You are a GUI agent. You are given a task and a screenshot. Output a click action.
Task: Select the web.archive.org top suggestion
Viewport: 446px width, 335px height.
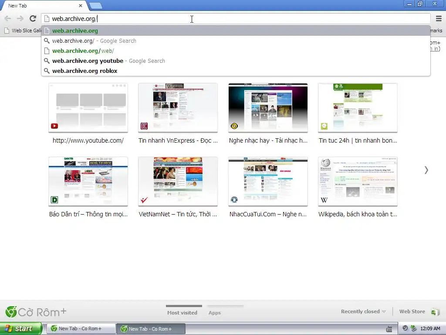point(236,31)
